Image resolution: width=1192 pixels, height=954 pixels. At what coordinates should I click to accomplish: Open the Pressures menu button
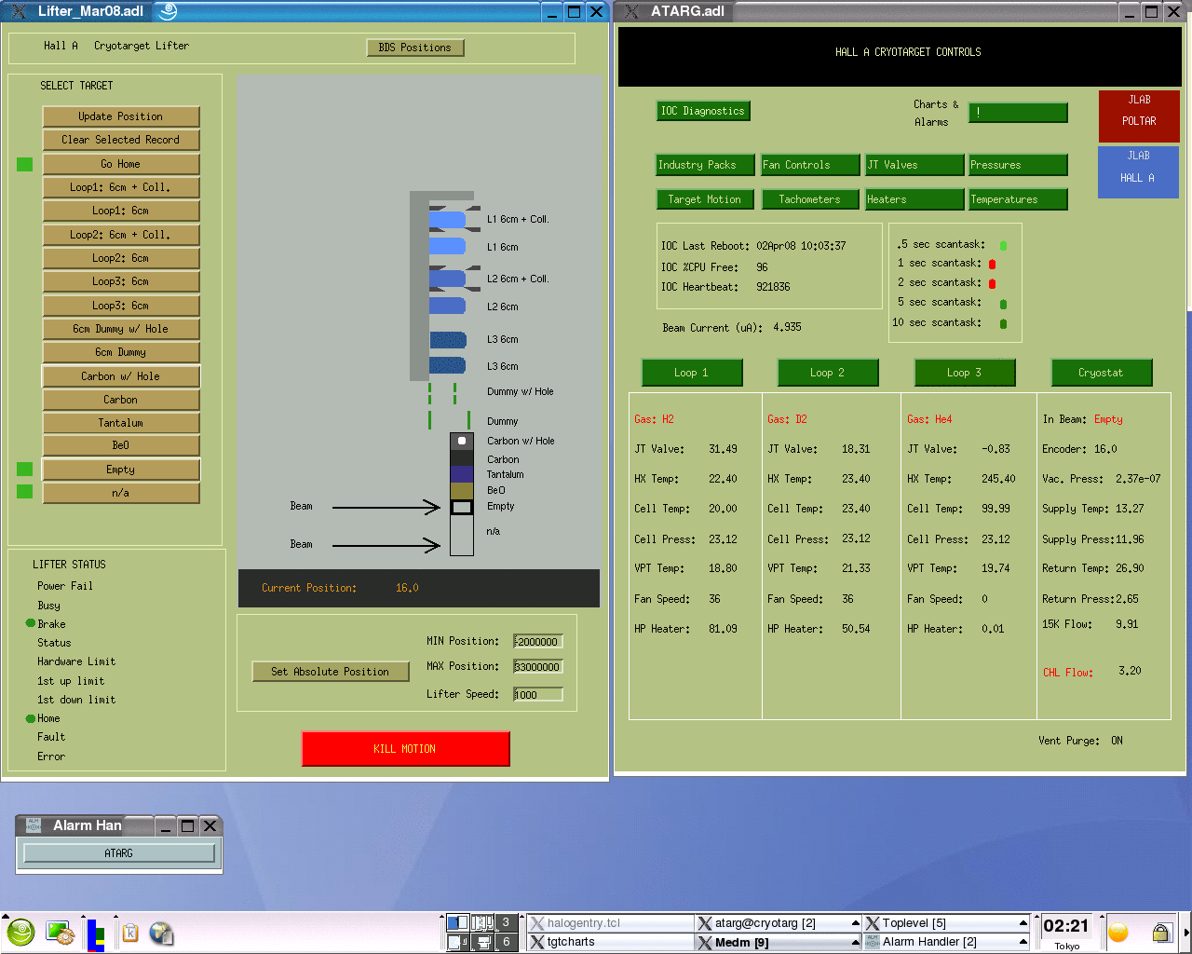tap(1018, 165)
